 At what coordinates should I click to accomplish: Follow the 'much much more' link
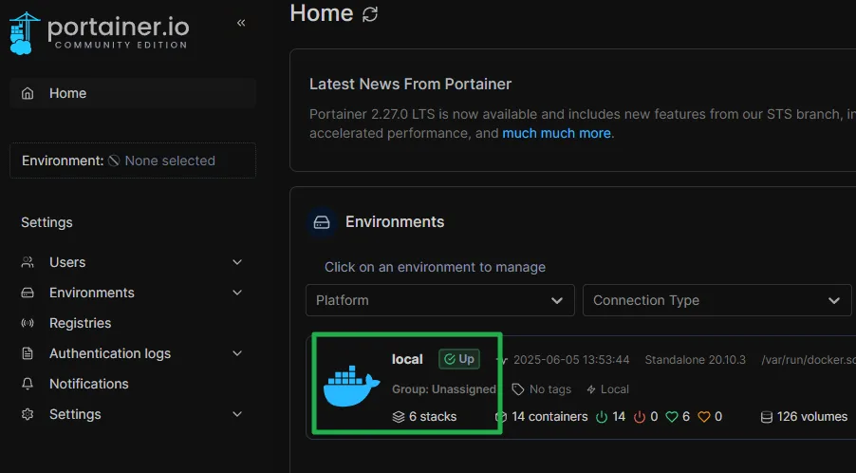click(556, 134)
